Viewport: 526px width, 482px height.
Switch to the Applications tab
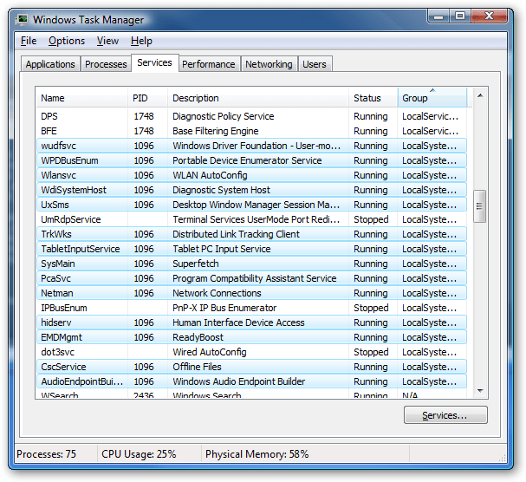(x=50, y=64)
